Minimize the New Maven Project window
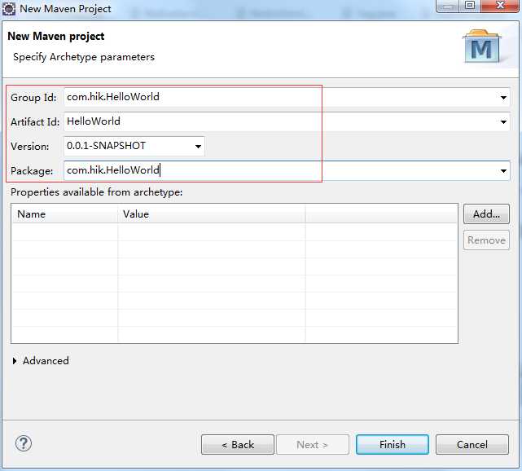Image resolution: width=522 pixels, height=471 pixels. (448, 6)
